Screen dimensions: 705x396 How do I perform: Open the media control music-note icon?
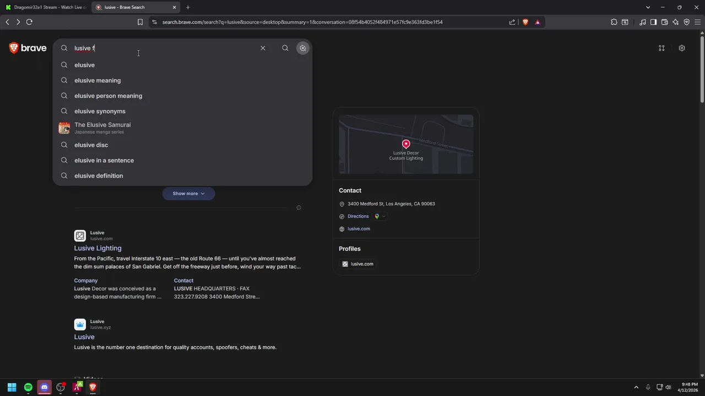coord(643,22)
